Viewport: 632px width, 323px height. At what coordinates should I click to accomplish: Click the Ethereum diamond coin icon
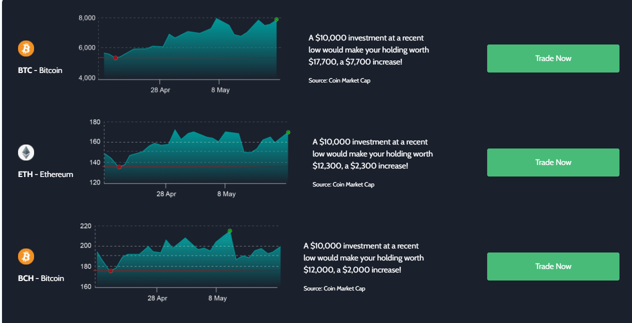pyautogui.click(x=26, y=152)
